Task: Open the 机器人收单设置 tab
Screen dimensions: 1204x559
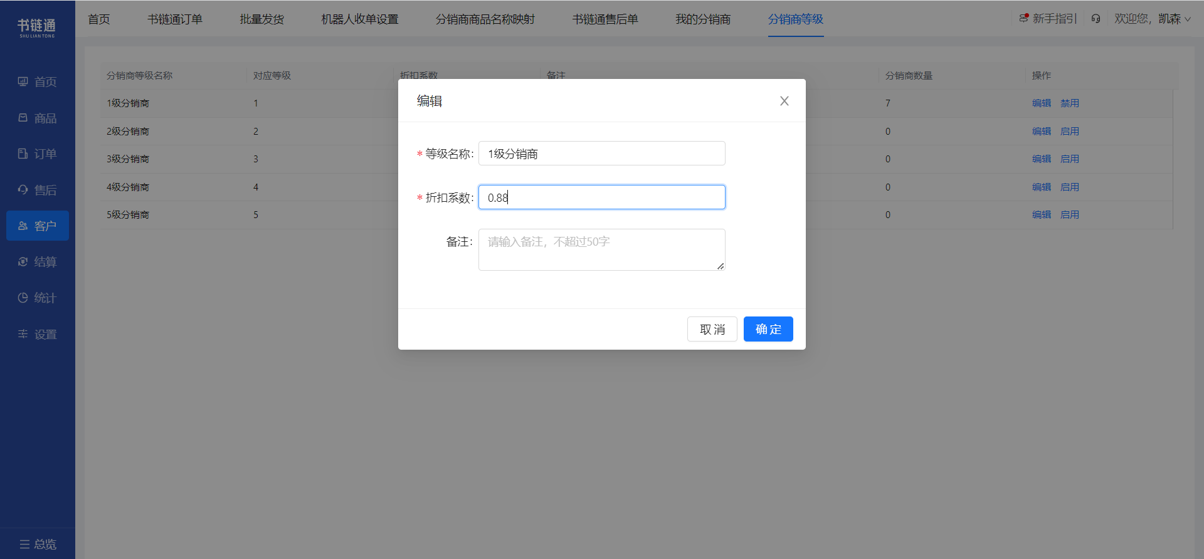Action: (x=360, y=19)
